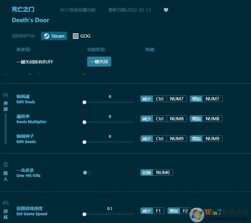This screenshot has width=251, height=223.
Task: Click the Ctrl key in Souls Multiplier row
Action: tap(159, 118)
